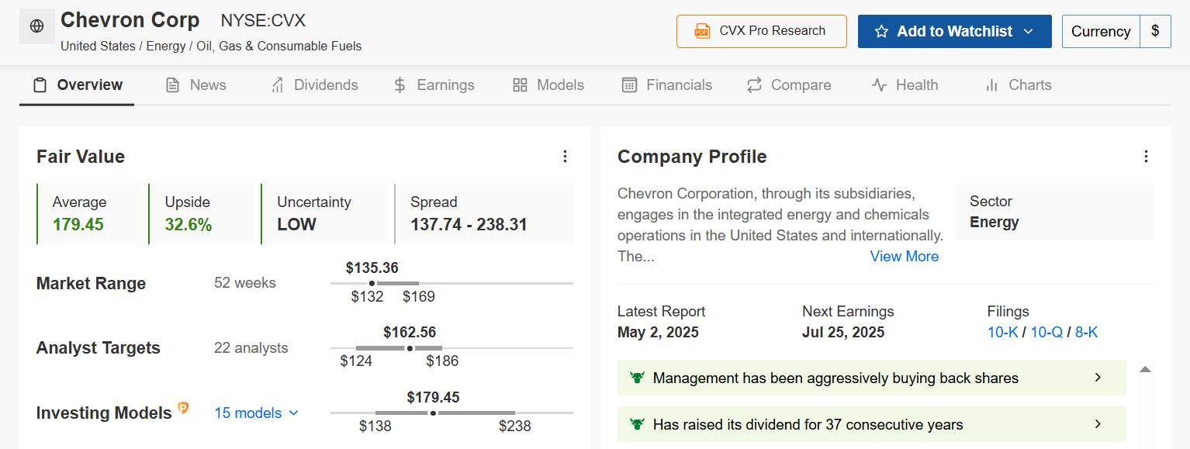The height and width of the screenshot is (449, 1190).
Task: Click the United States / Energy breadcrumb
Action: coord(211,47)
